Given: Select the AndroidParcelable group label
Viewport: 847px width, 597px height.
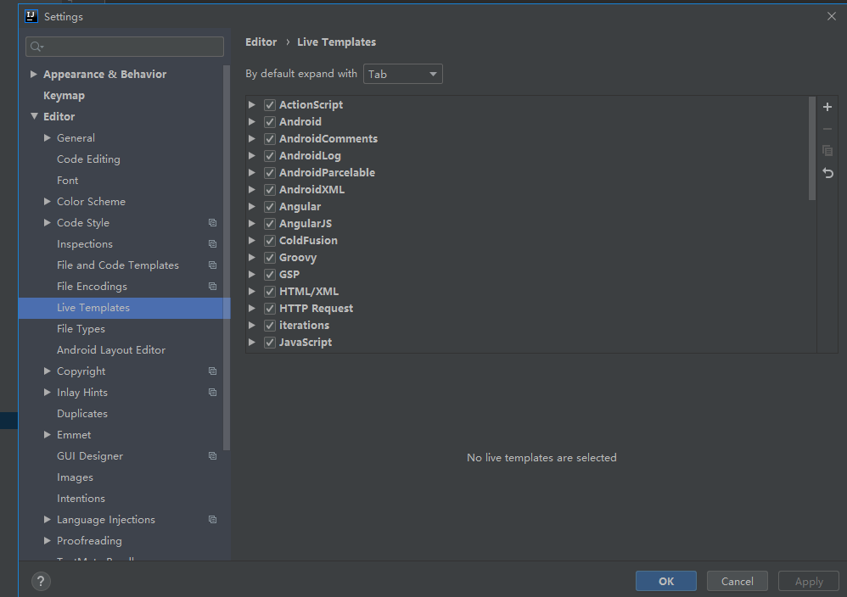Looking at the screenshot, I should [327, 173].
